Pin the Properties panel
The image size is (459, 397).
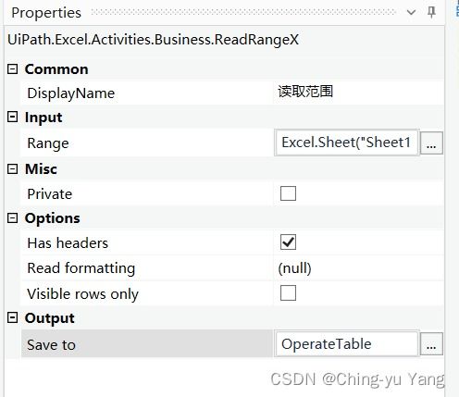(x=431, y=12)
